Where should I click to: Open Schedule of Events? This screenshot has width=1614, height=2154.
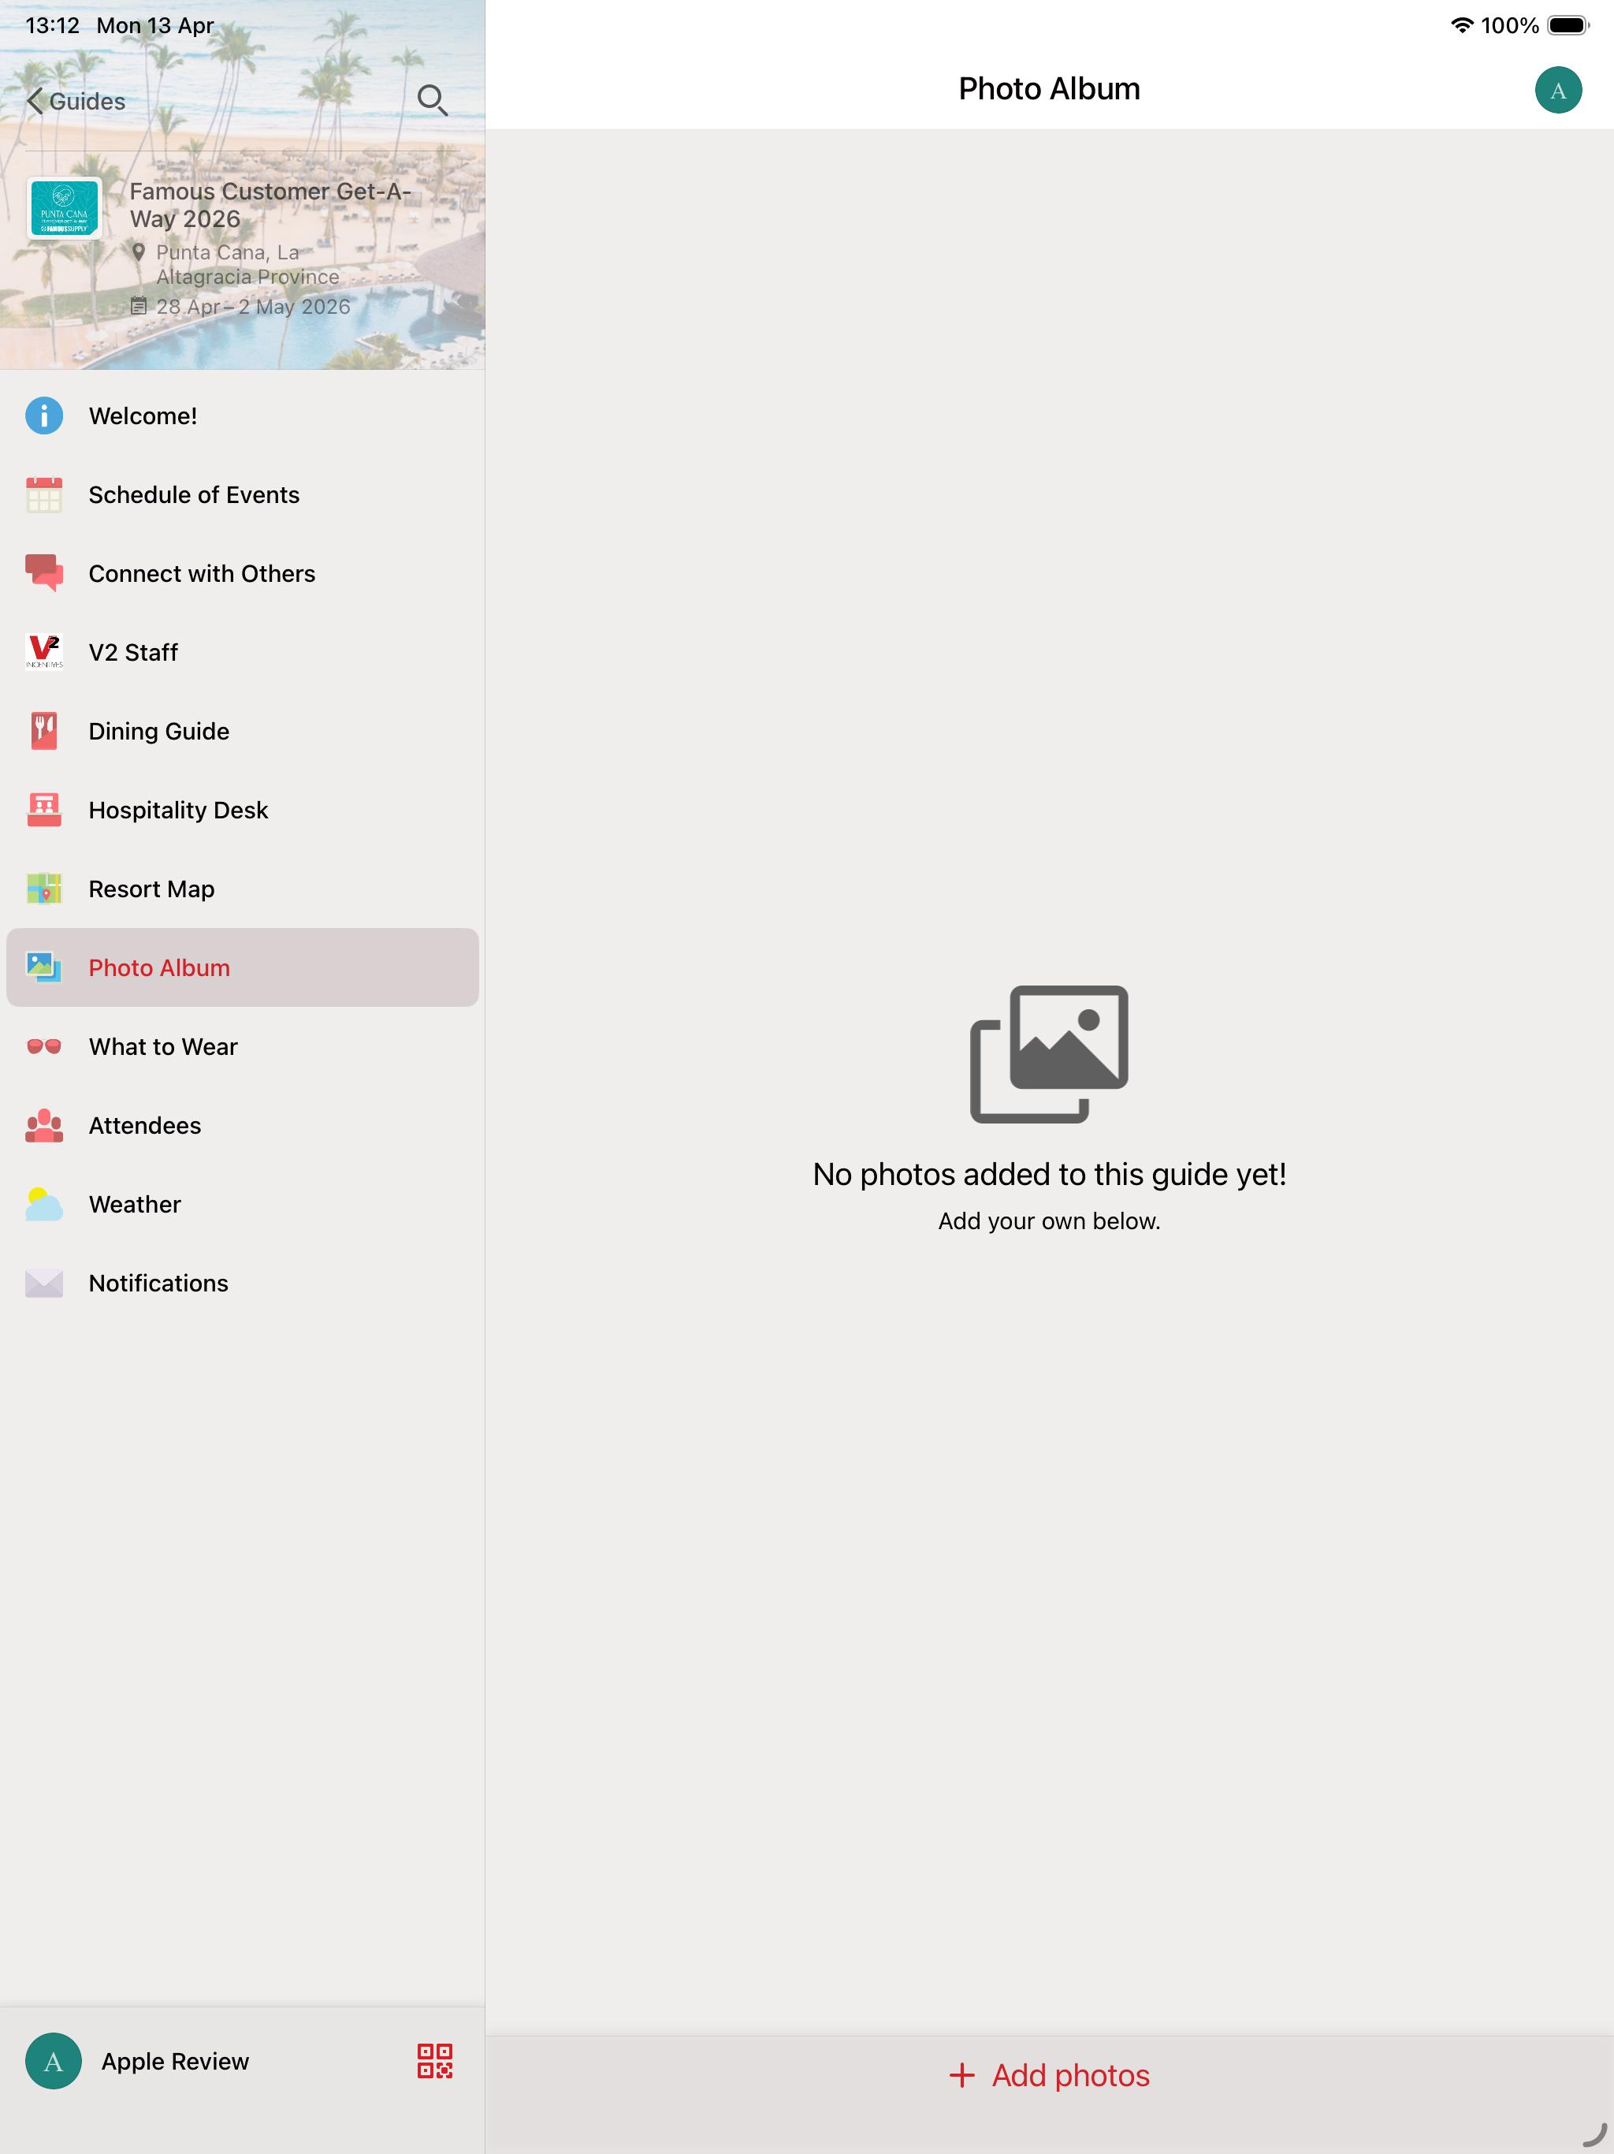(243, 494)
